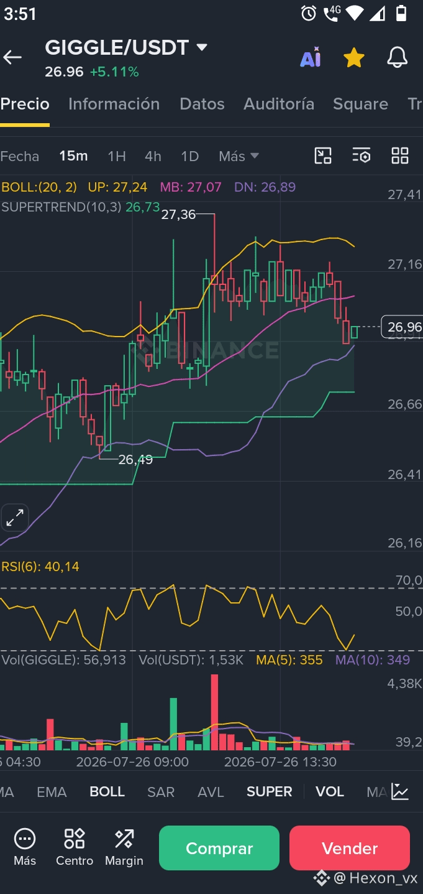The image size is (423, 894).
Task: Open the Datos tab
Action: [202, 104]
